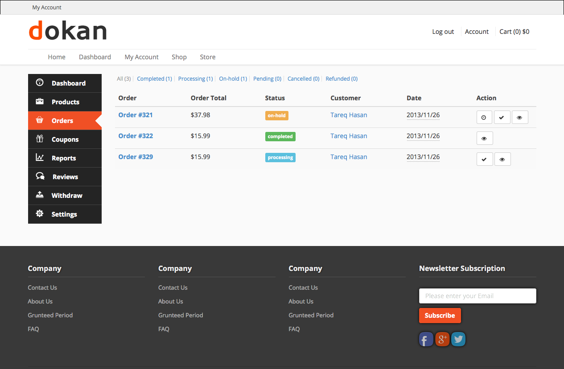Image resolution: width=564 pixels, height=369 pixels.
Task: Open Store in the main navigation
Action: (x=208, y=57)
